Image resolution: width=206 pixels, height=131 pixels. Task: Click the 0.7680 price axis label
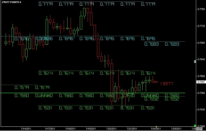(201, 43)
